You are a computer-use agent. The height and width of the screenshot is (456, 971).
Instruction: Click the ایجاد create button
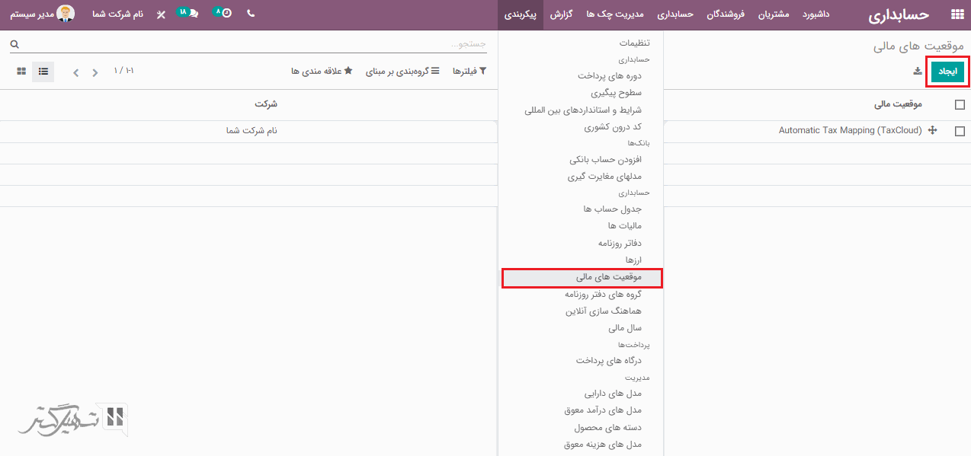947,72
